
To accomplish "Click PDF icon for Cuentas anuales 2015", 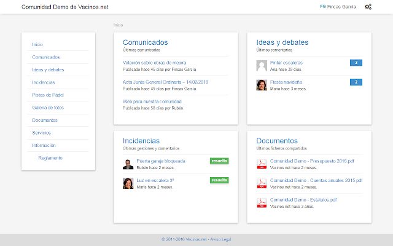I will [x=262, y=183].
